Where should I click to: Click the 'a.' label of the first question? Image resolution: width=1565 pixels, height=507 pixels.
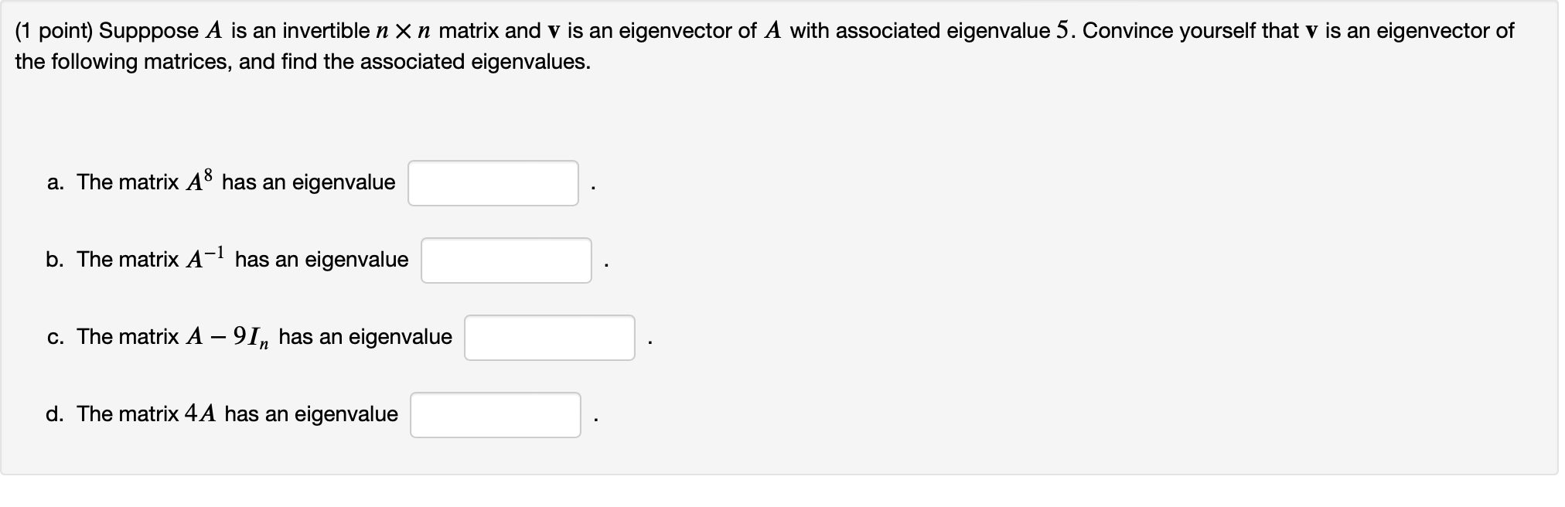55,182
